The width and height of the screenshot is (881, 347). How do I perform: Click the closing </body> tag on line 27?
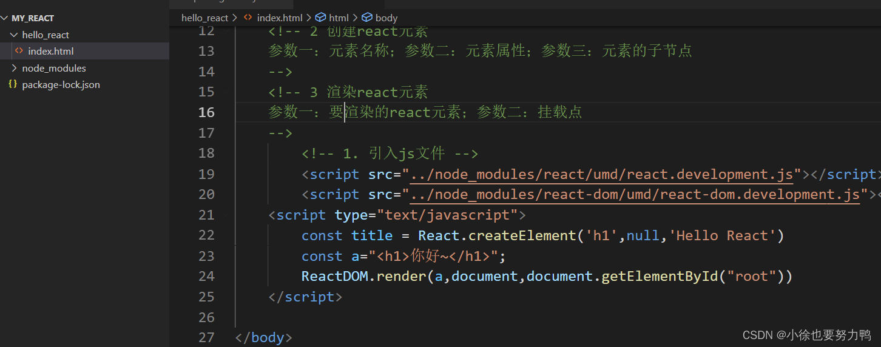(264, 338)
